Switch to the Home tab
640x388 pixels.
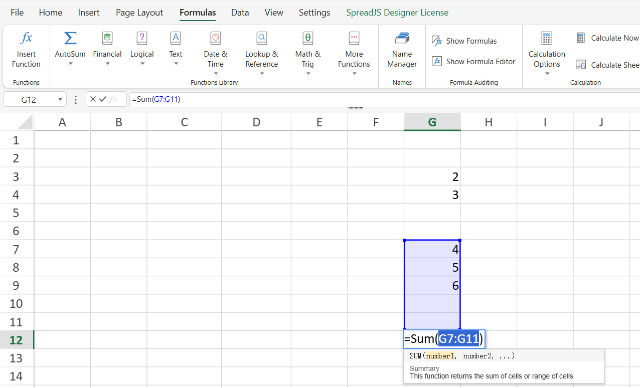[x=51, y=13]
